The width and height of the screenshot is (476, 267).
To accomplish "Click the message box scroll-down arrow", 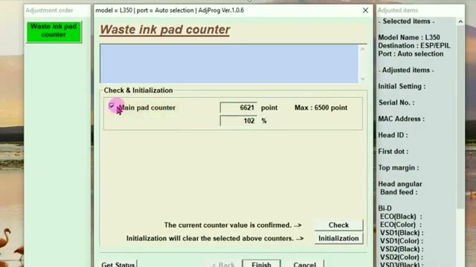I will tap(362, 79).
